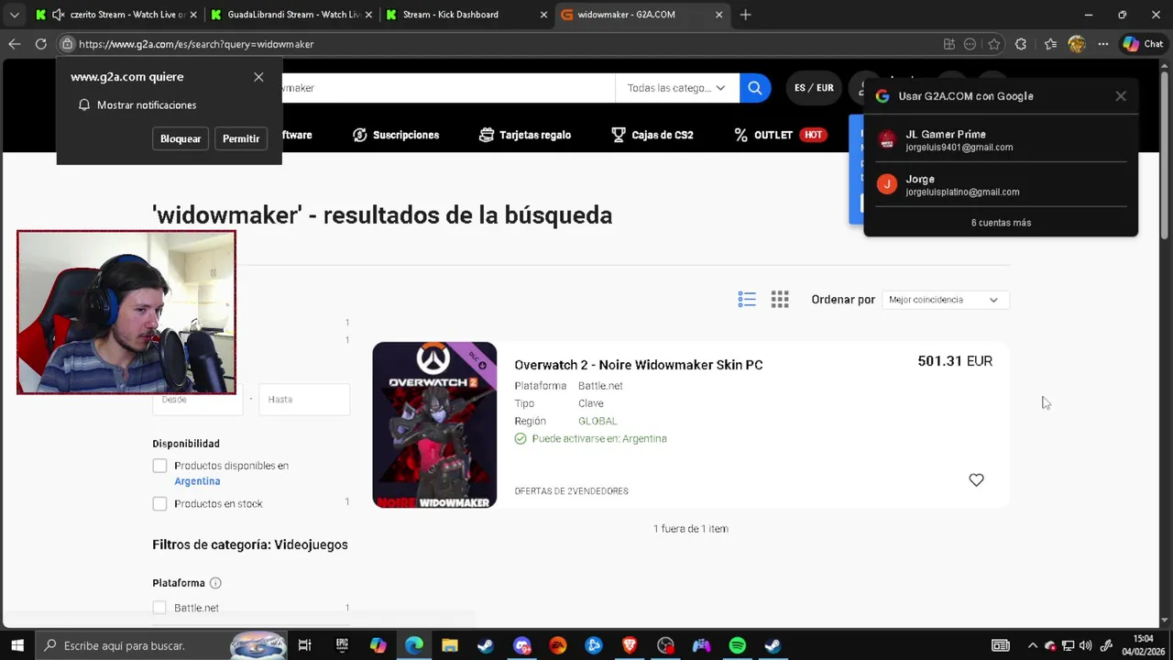Open File Explorer from taskbar

click(x=449, y=645)
